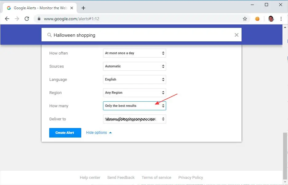
Task: Close the Google Alerts tab
Action: click(72, 8)
